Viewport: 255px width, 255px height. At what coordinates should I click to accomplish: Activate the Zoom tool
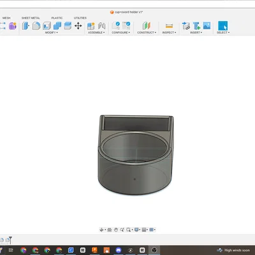point(122,229)
